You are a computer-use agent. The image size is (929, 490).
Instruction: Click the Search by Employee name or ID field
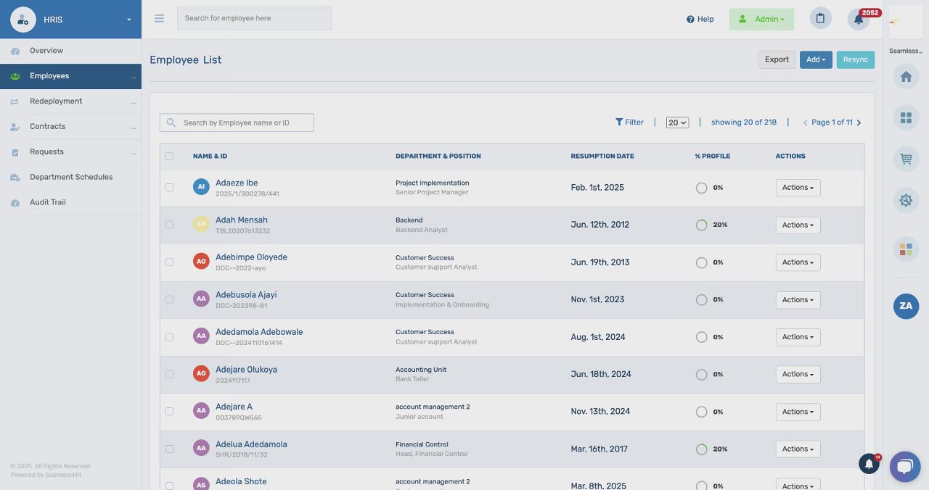pos(237,122)
